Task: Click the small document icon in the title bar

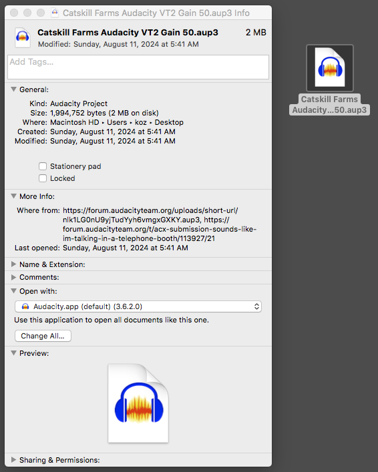Action: (55, 13)
